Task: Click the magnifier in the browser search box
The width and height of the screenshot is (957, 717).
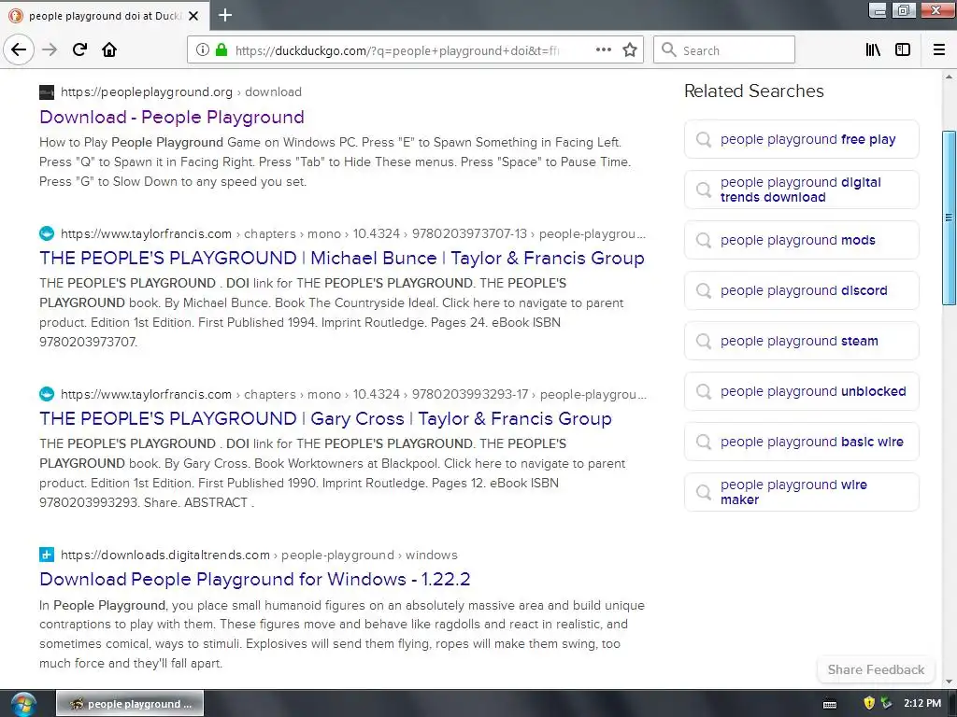Action: click(x=669, y=49)
